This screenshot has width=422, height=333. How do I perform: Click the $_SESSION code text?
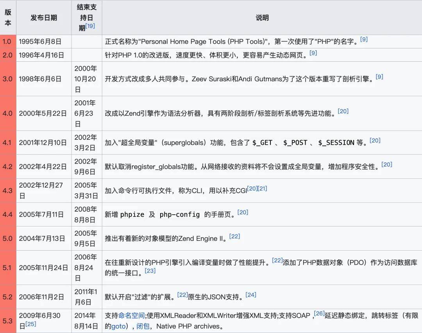coord(336,142)
